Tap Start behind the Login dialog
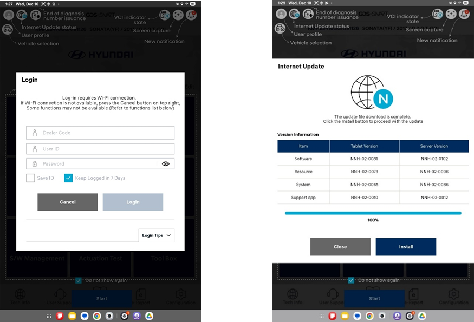This screenshot has height=322, width=474. click(x=102, y=298)
